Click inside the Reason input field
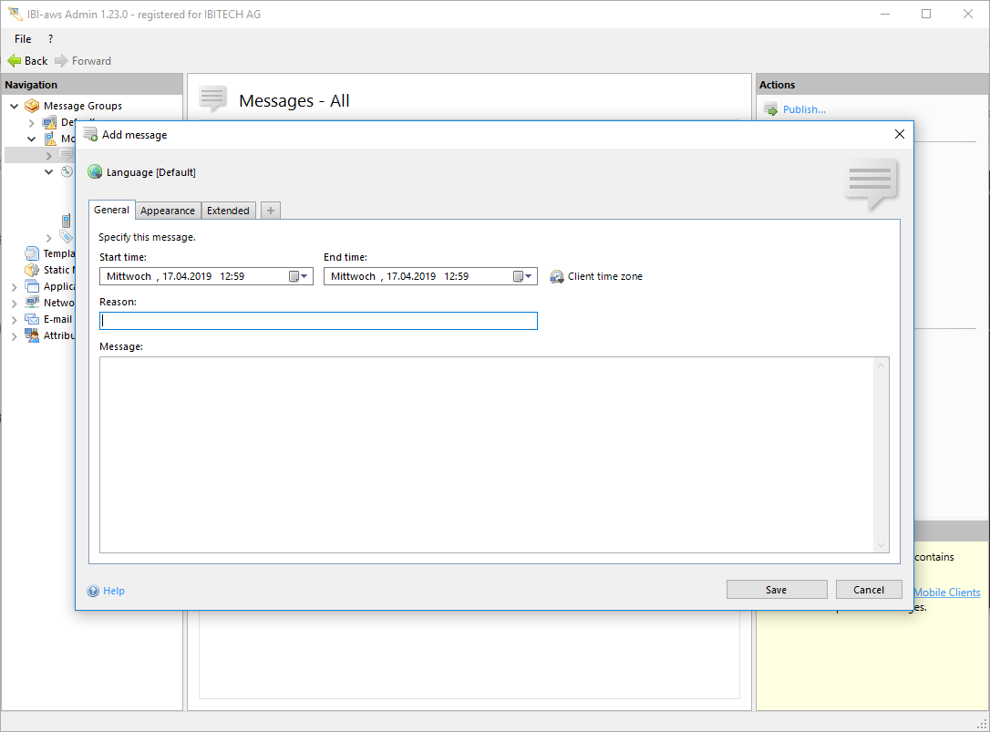The width and height of the screenshot is (990, 732). click(318, 321)
